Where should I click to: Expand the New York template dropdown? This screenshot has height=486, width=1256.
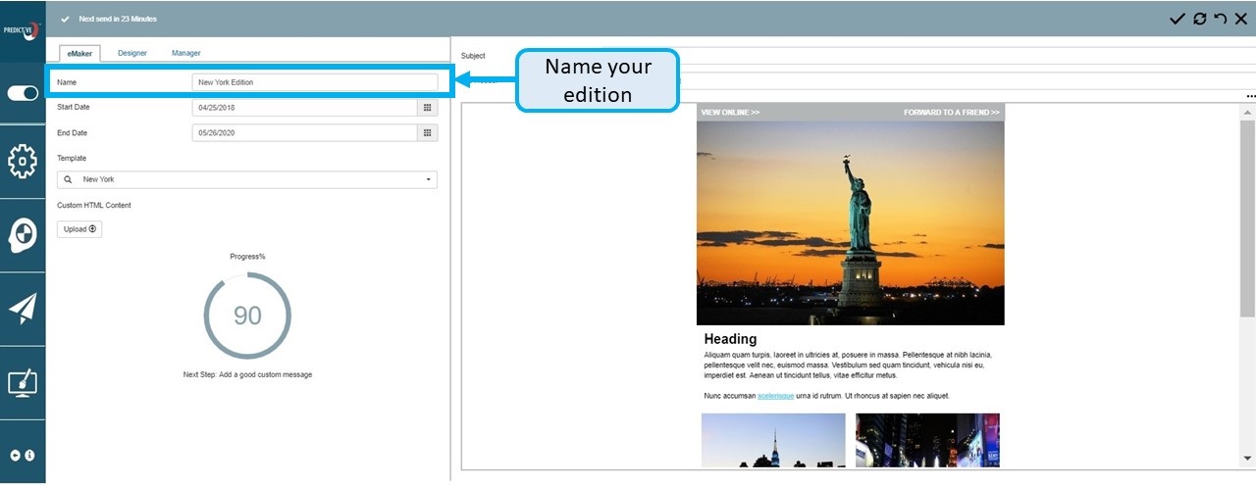[x=428, y=180]
